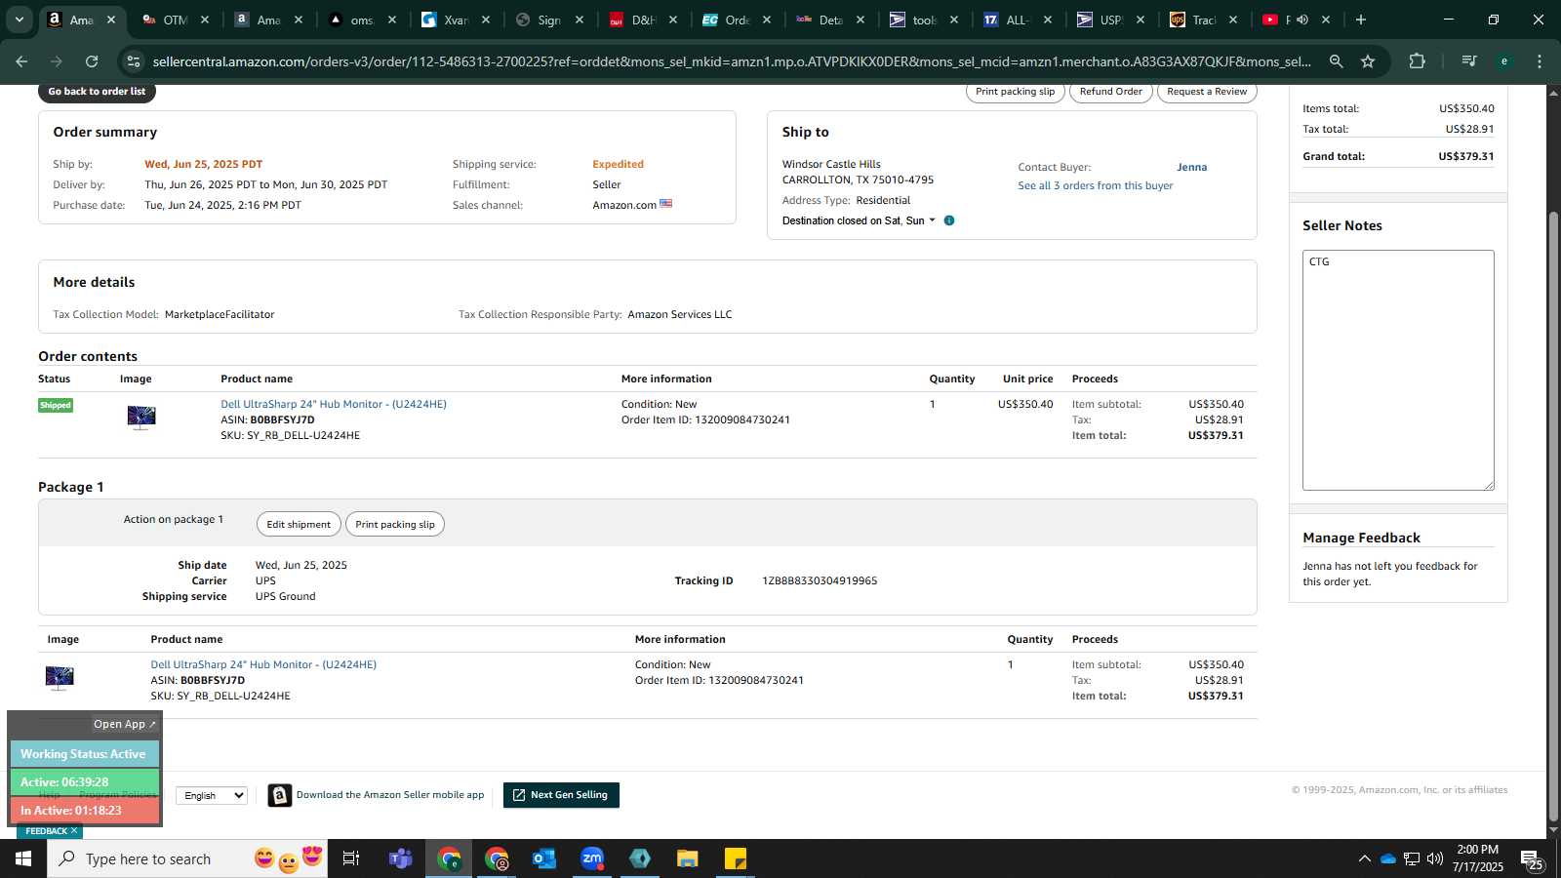Open the Chrome three-dot menu

(1540, 61)
